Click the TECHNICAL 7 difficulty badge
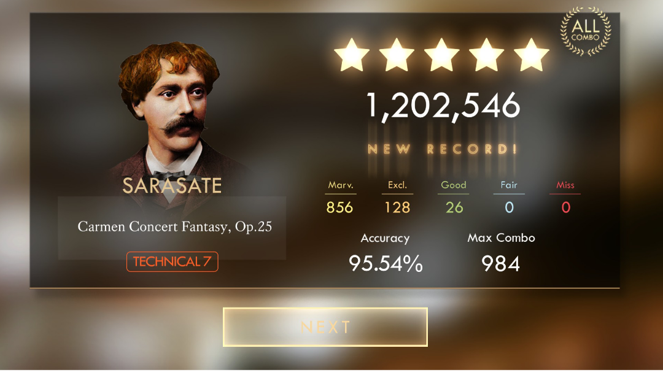Viewport: 663px width, 372px height. [172, 262]
